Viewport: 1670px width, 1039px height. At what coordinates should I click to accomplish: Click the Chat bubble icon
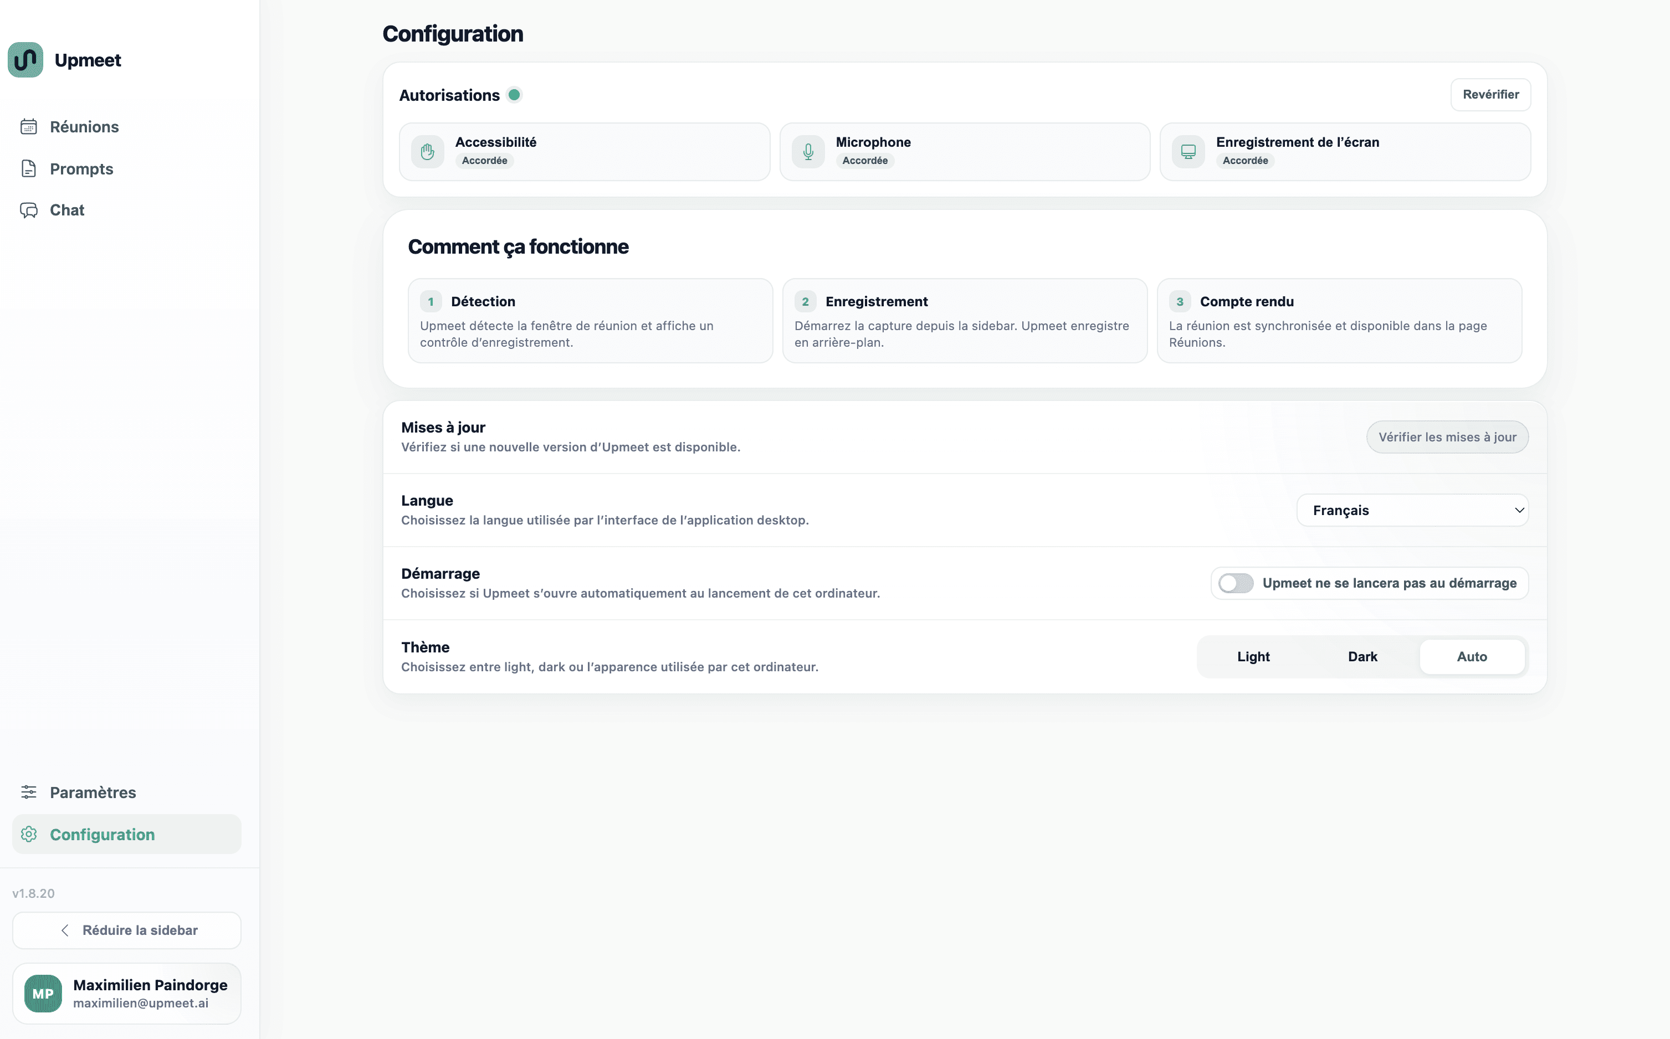(x=29, y=209)
